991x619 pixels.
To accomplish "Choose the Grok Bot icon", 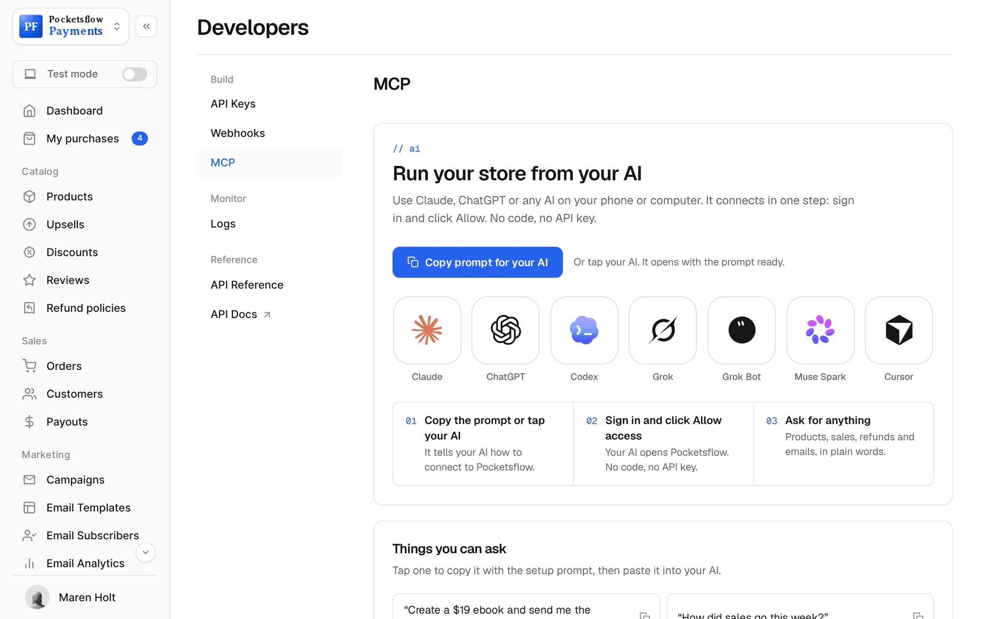I will coord(741,330).
